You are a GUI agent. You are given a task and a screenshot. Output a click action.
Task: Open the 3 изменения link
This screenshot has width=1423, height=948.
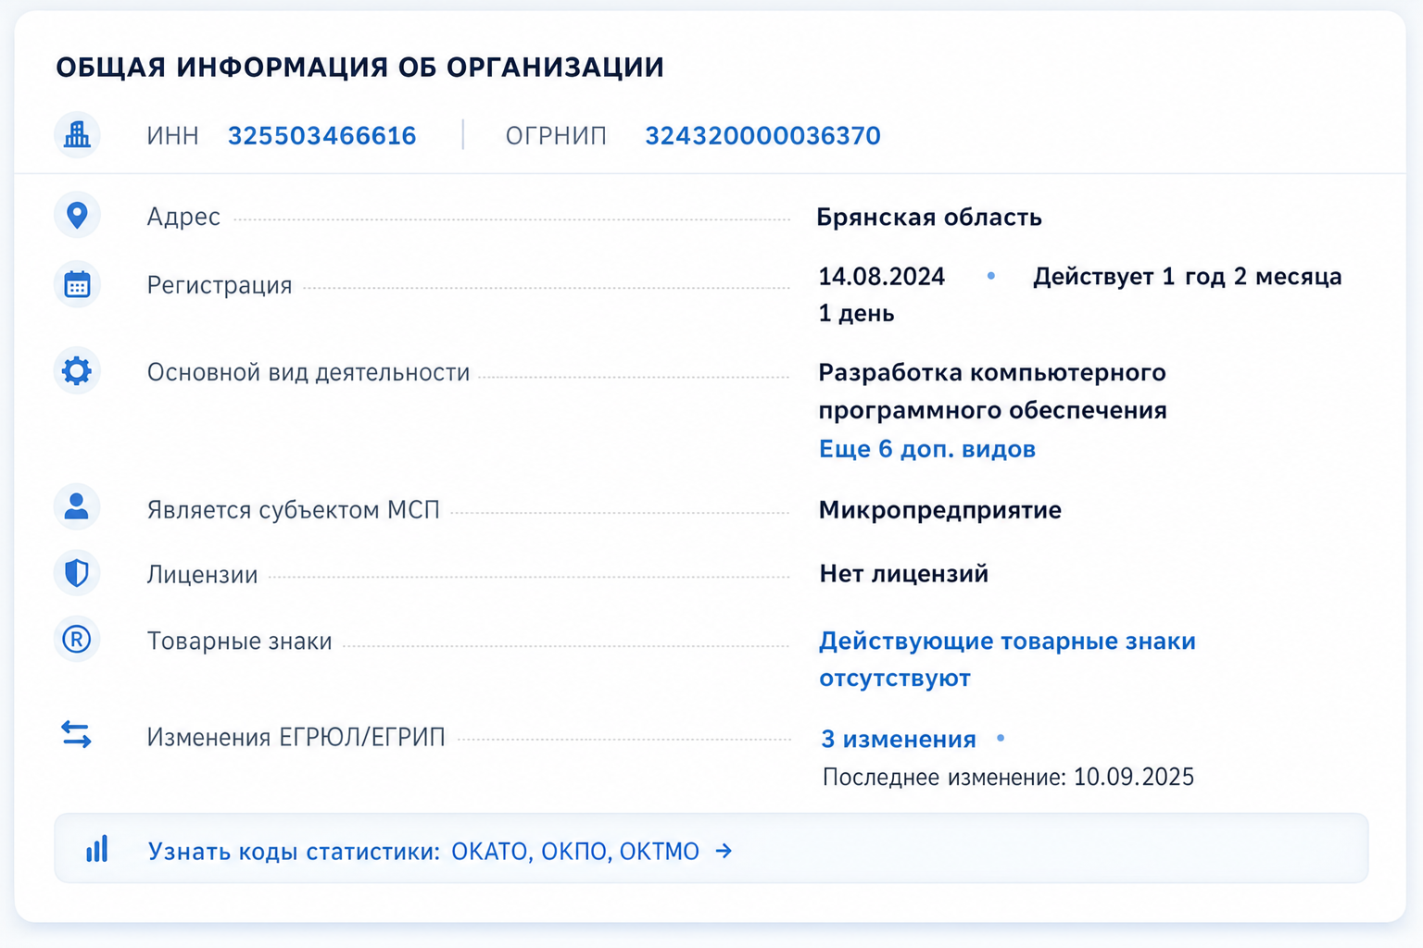point(899,739)
